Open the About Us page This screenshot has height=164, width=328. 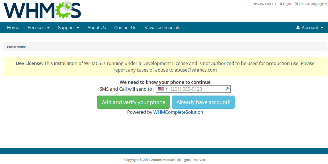click(97, 28)
